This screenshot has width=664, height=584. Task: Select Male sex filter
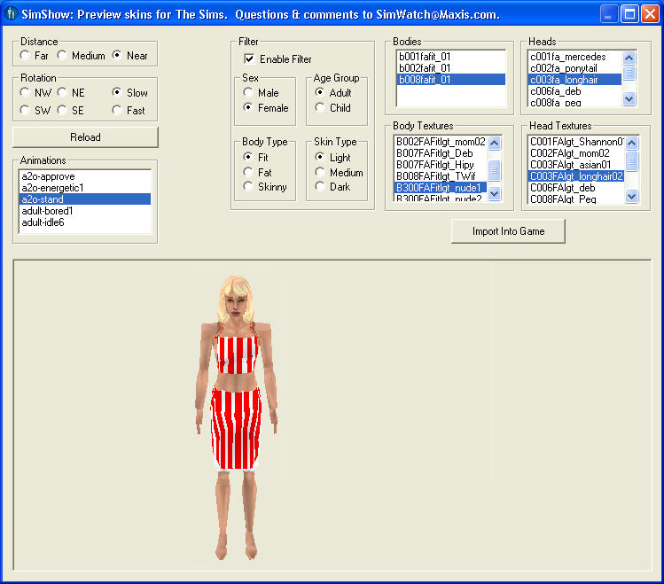[262, 93]
